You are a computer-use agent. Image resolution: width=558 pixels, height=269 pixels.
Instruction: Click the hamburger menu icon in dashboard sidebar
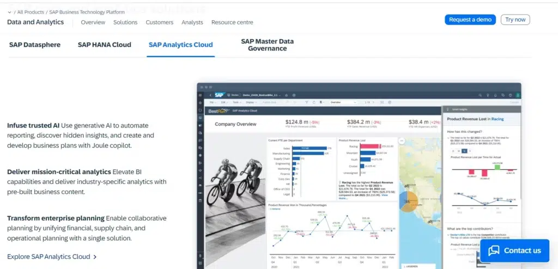(x=201, y=95)
